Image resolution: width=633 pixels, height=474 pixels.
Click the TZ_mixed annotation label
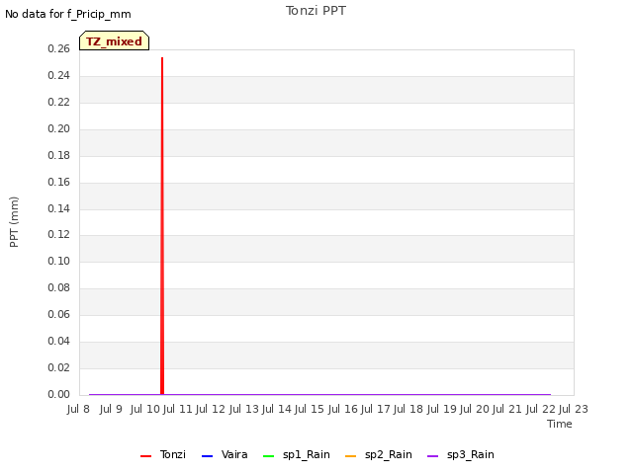[115, 40]
